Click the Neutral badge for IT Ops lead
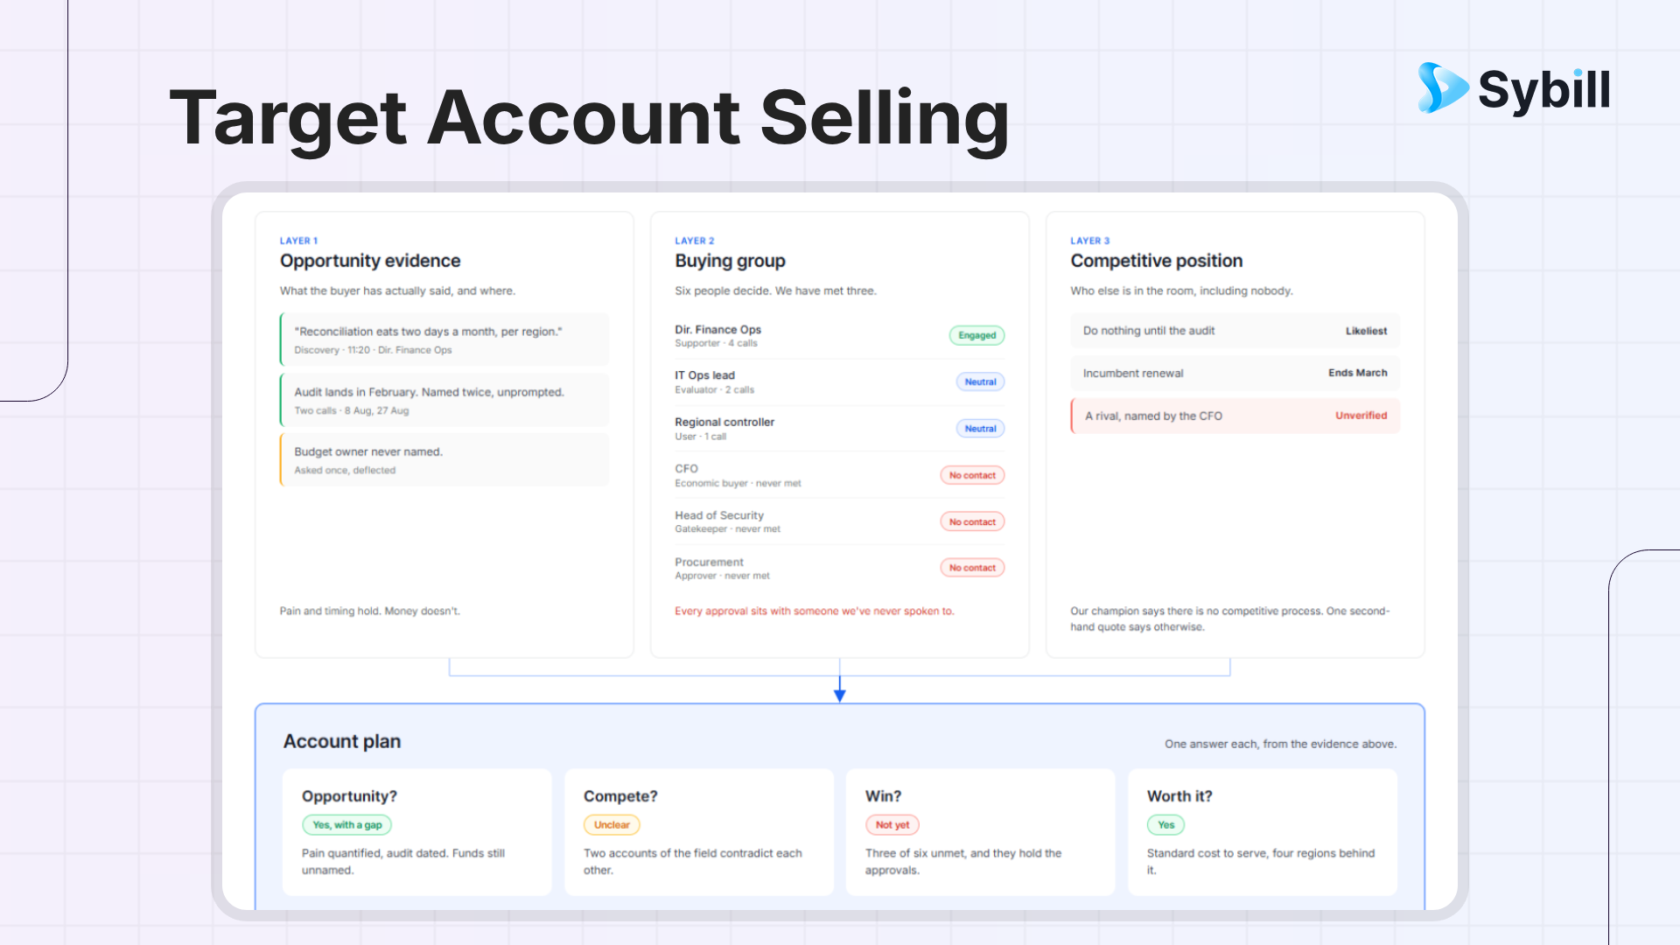 click(980, 381)
